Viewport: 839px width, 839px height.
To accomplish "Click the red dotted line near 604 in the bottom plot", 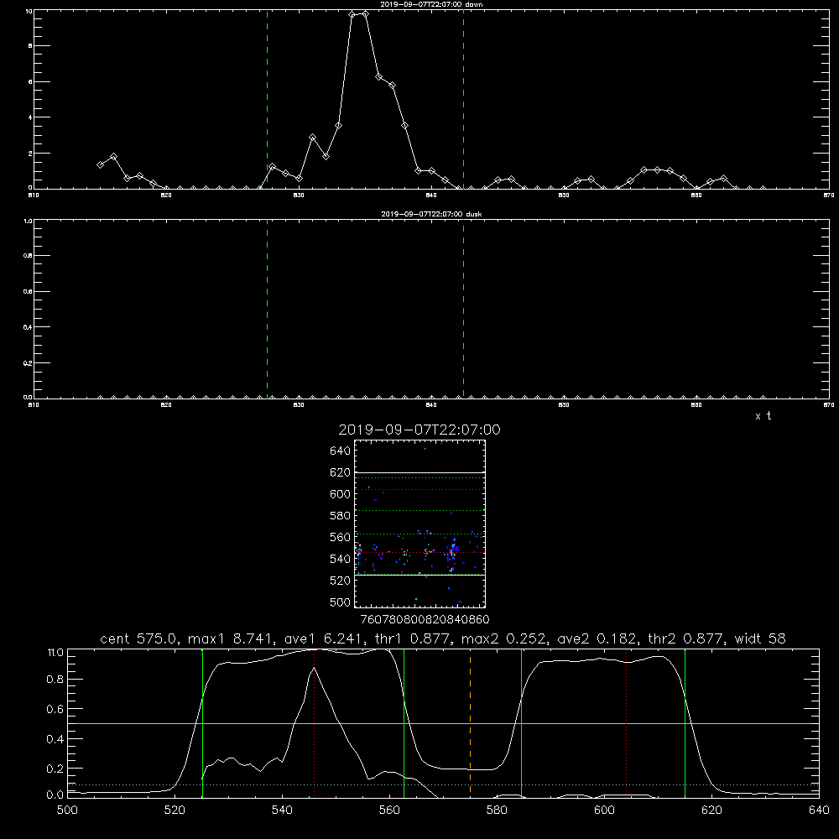I will (x=626, y=722).
